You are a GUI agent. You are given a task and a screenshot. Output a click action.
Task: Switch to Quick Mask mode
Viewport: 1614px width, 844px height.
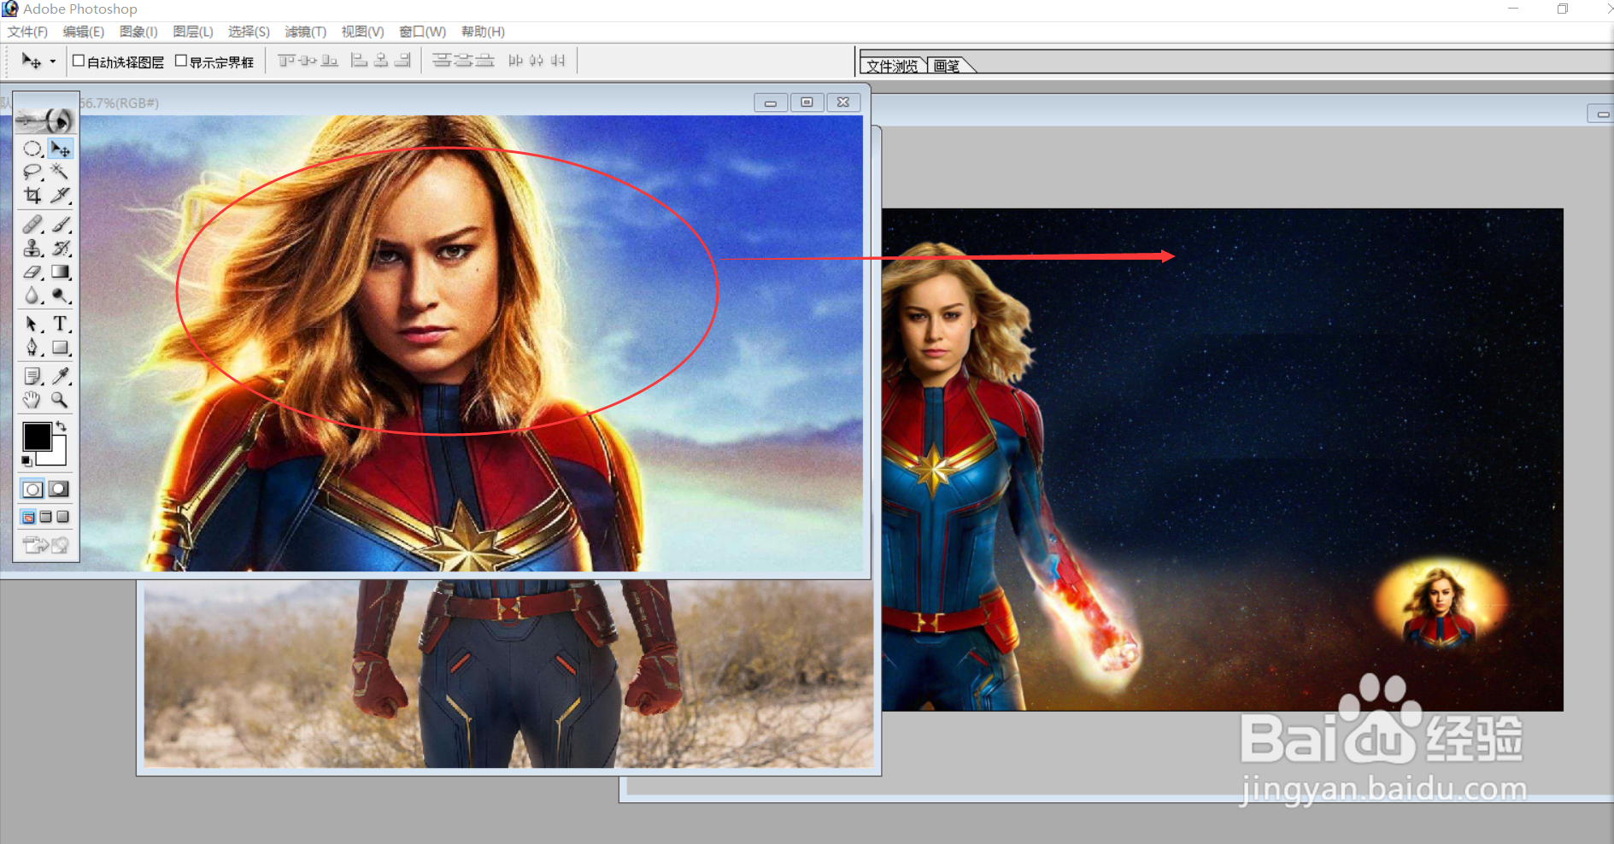point(59,489)
